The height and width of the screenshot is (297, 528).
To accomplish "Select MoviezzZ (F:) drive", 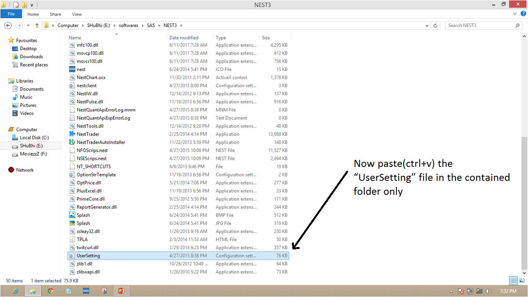I will point(33,154).
